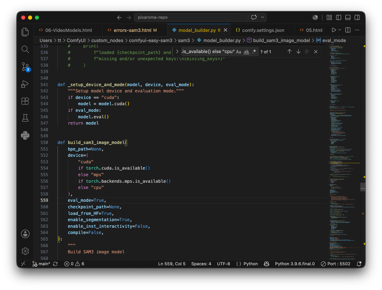Synchronize changes icon in status bar
The image size is (382, 290).
tap(55, 264)
